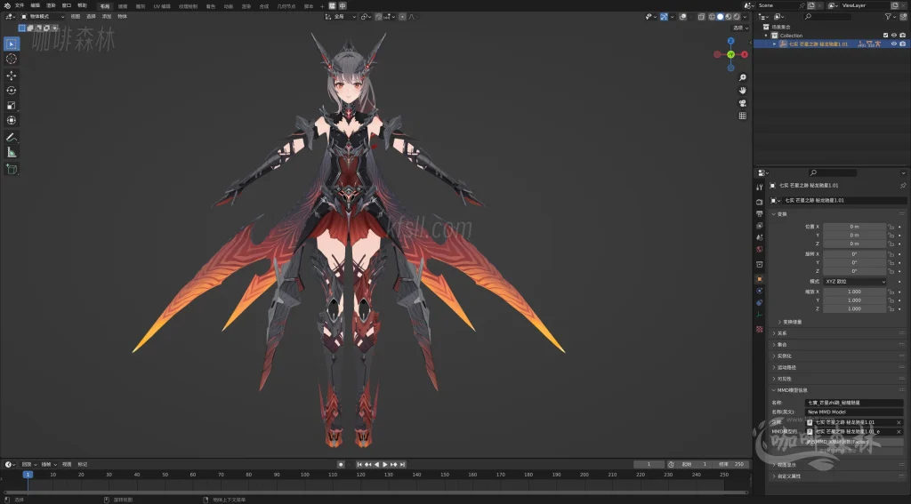Switch to rendered viewport shading
The width and height of the screenshot is (911, 504).
(737, 17)
